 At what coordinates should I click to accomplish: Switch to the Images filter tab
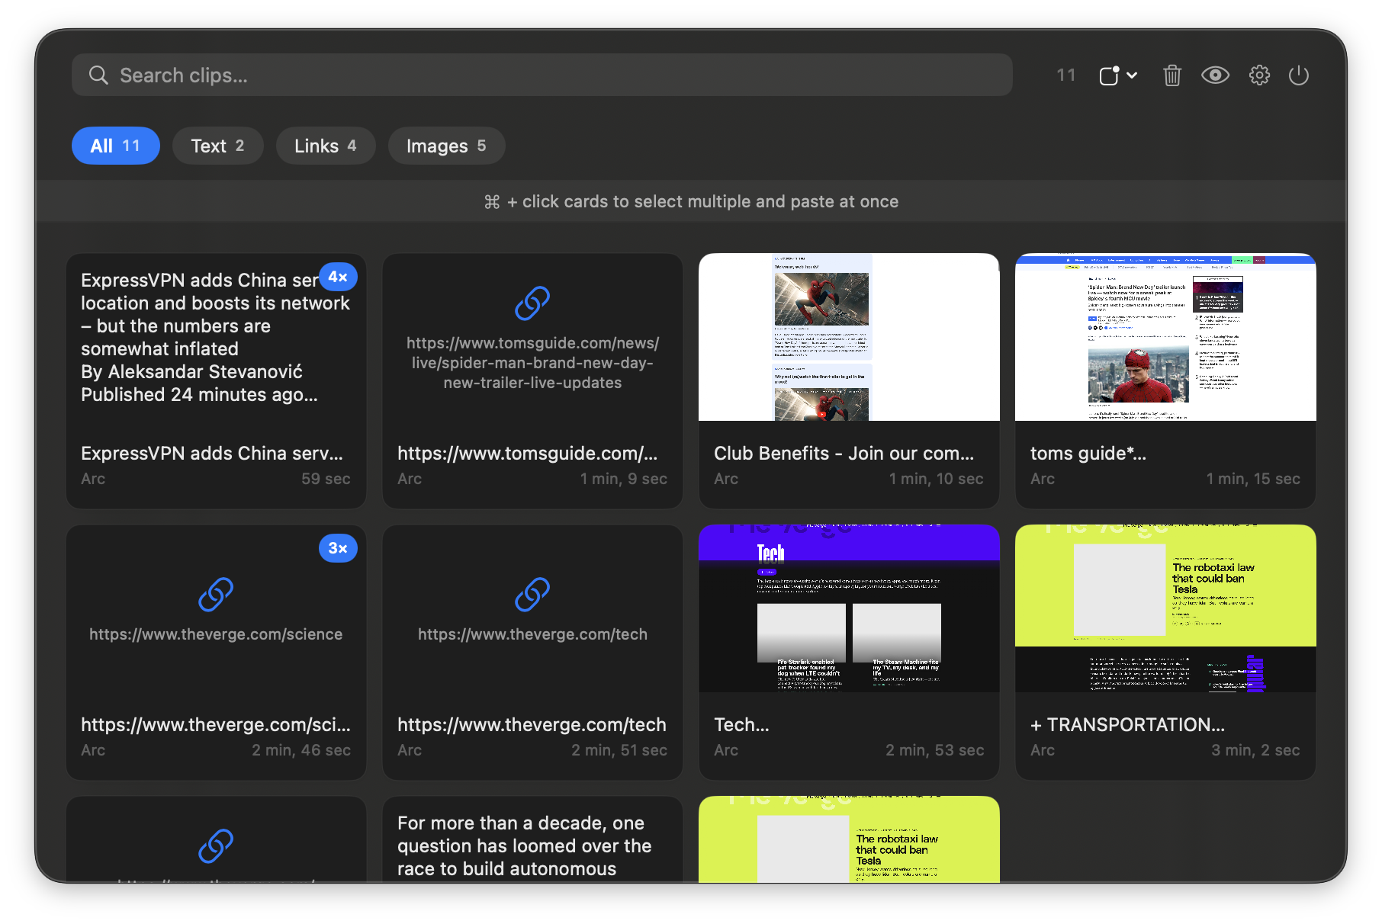(x=446, y=146)
